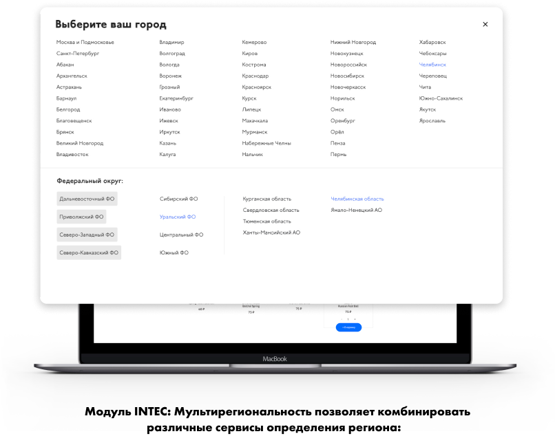Select Казань from the cities
Image resolution: width=555 pixels, height=447 pixels.
coord(168,143)
